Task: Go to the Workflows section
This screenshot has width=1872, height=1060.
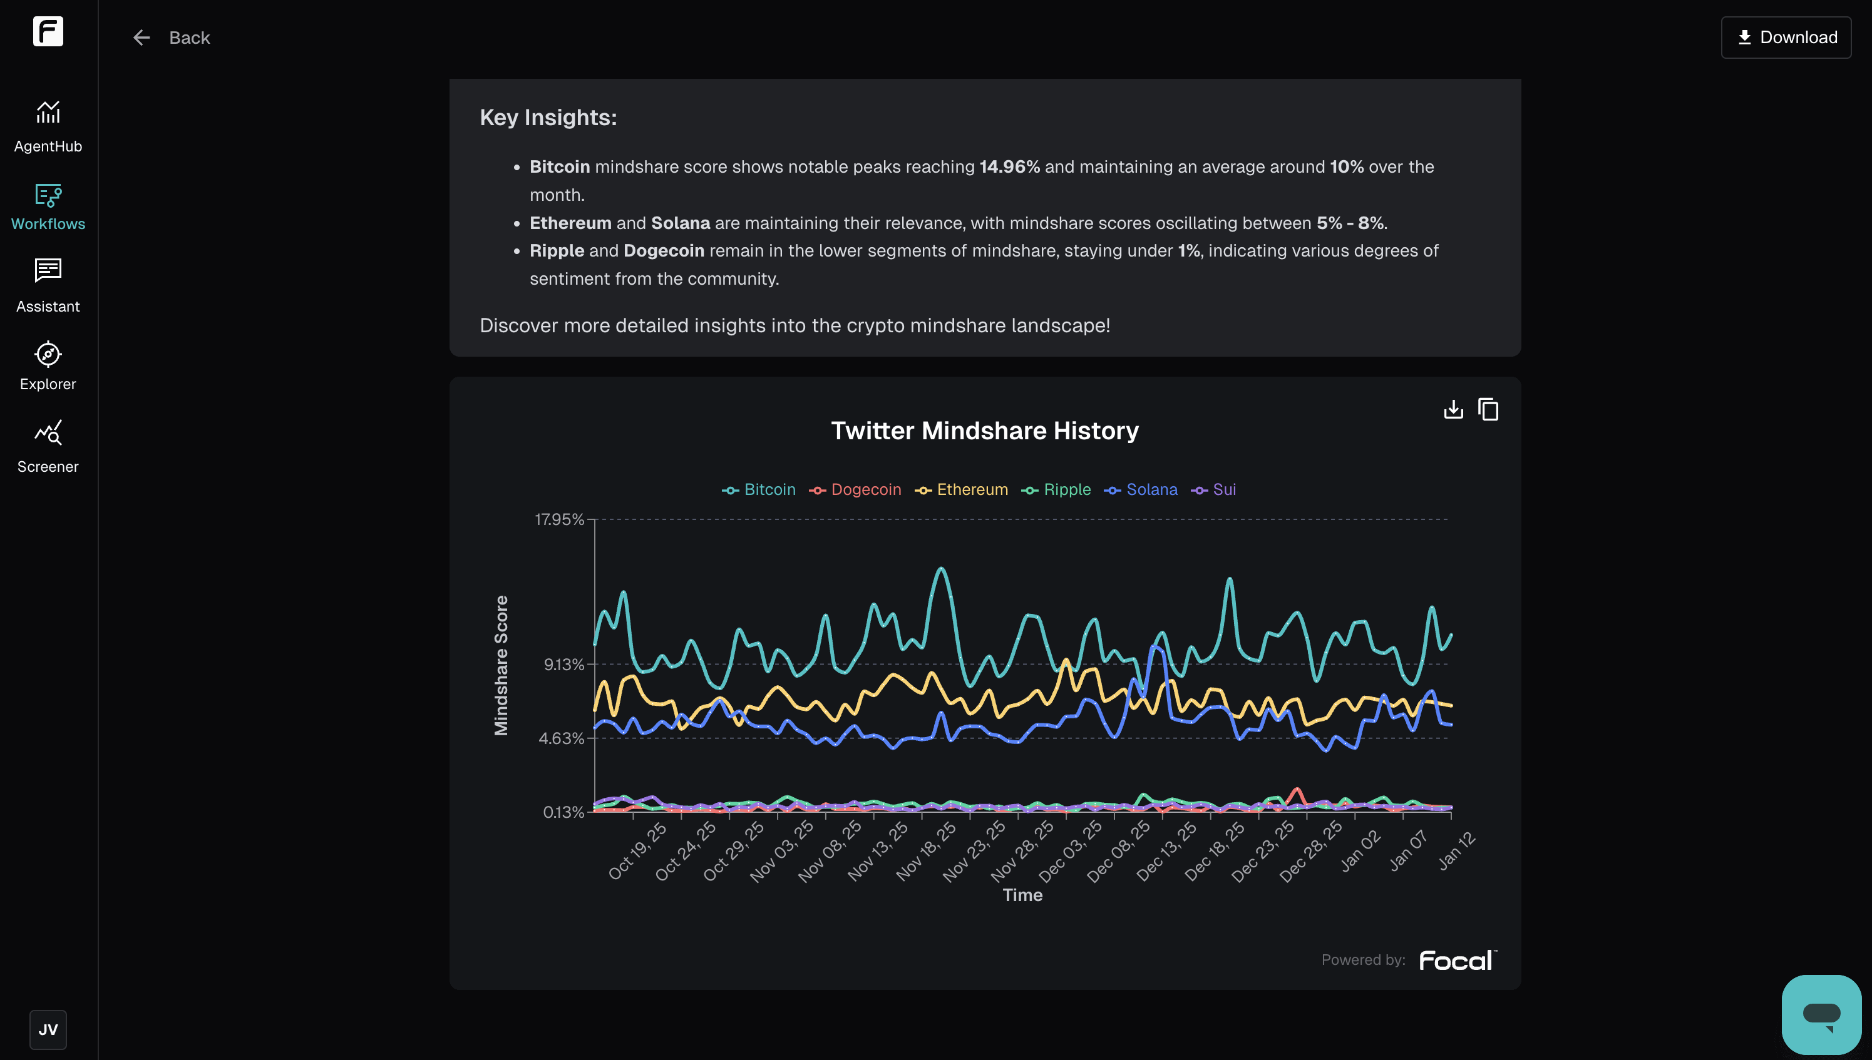Action: pyautogui.click(x=48, y=206)
